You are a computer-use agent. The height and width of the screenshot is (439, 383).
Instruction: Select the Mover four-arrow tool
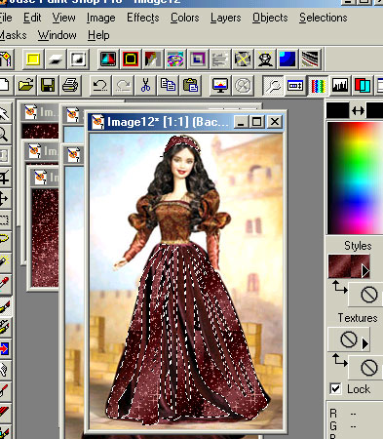pyautogui.click(x=5, y=199)
